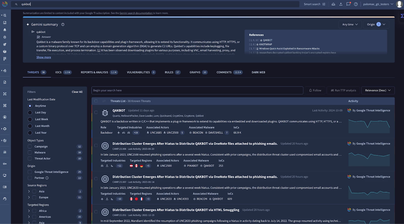
Task: Expand the Europe source region
Action: coord(29,198)
